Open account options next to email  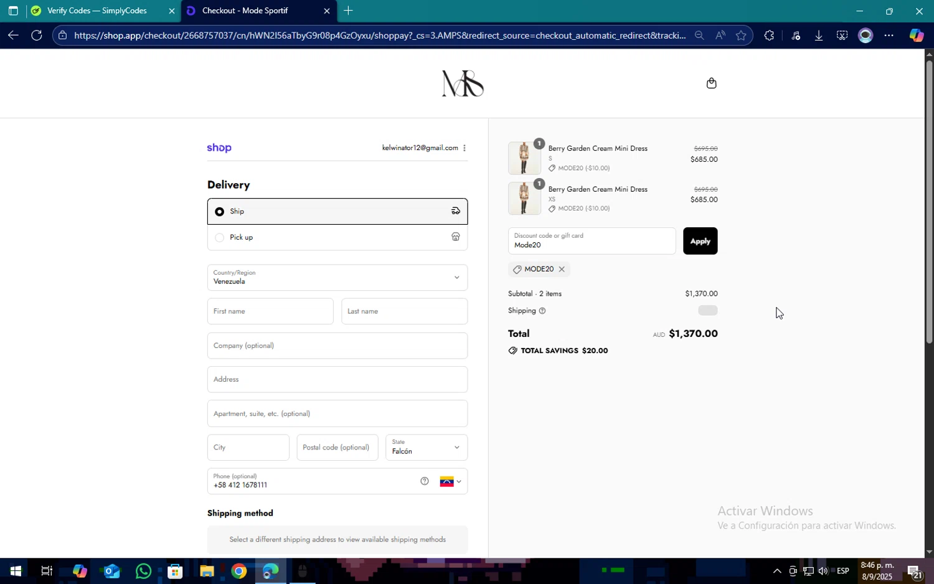tap(464, 148)
